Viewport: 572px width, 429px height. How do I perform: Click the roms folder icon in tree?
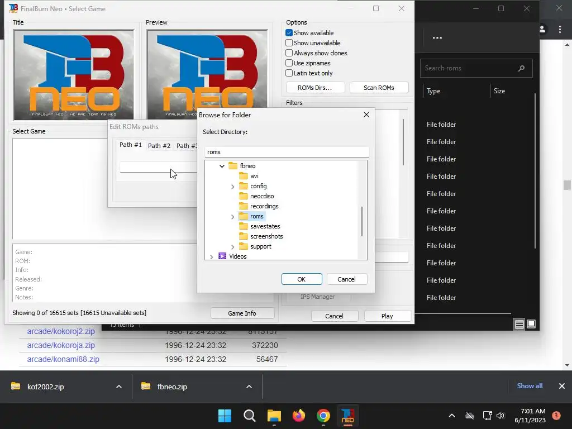pyautogui.click(x=244, y=216)
